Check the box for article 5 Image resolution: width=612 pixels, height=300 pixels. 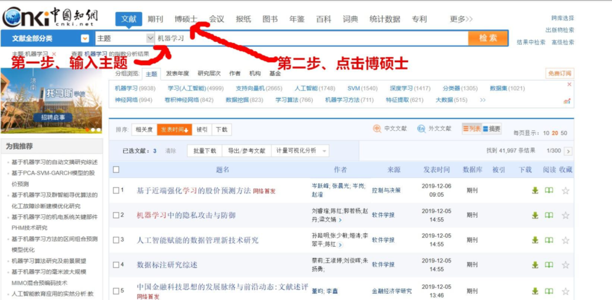click(116, 291)
